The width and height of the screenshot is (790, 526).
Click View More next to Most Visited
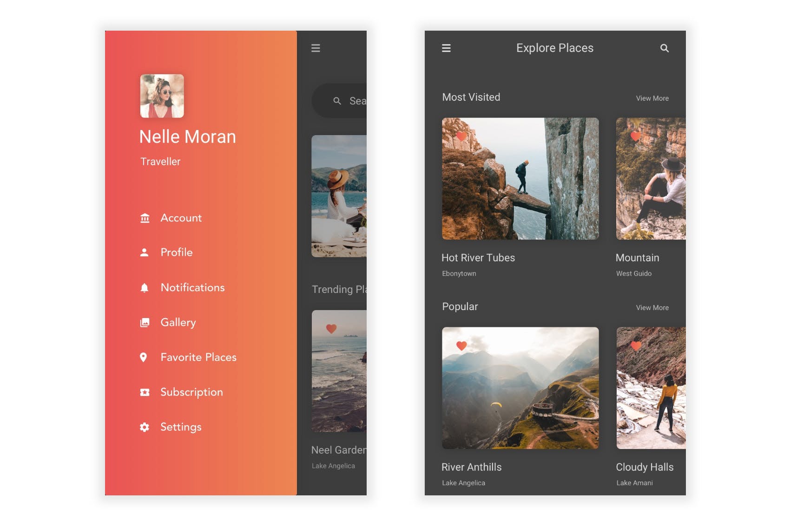[652, 98]
